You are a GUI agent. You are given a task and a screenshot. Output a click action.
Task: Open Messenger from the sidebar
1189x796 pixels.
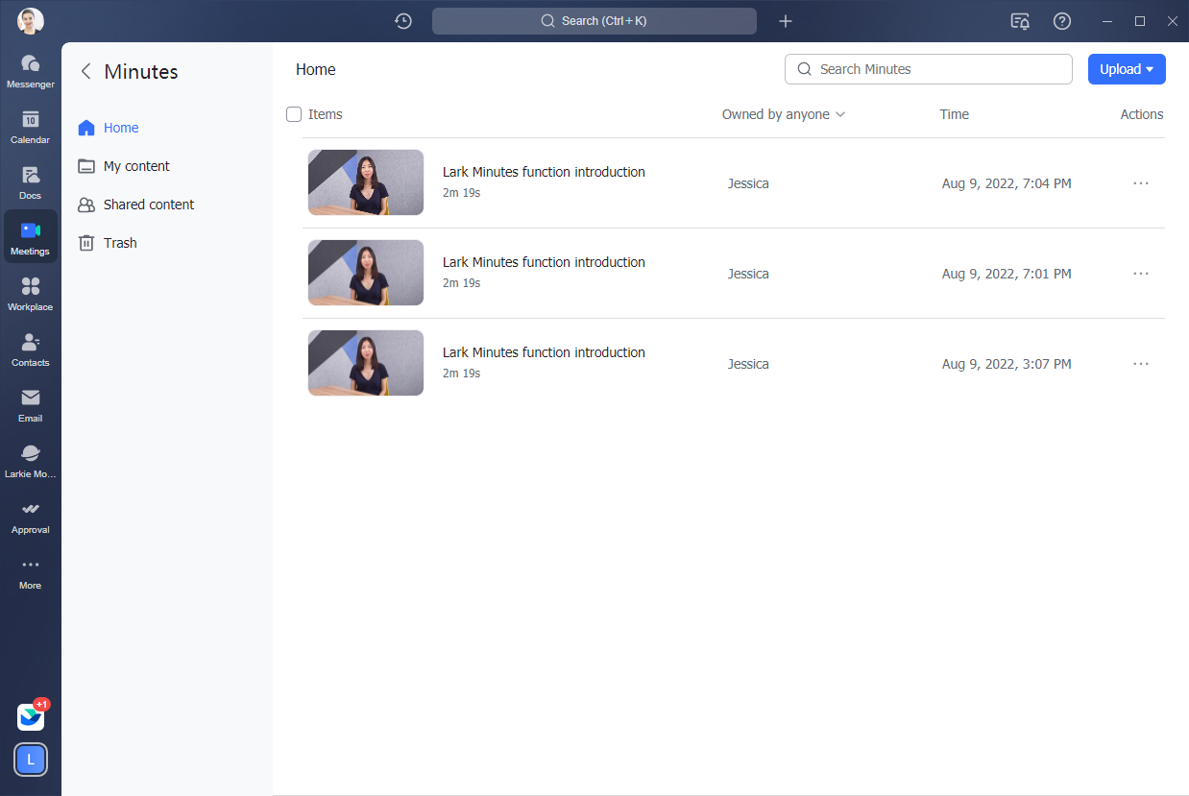(x=30, y=70)
